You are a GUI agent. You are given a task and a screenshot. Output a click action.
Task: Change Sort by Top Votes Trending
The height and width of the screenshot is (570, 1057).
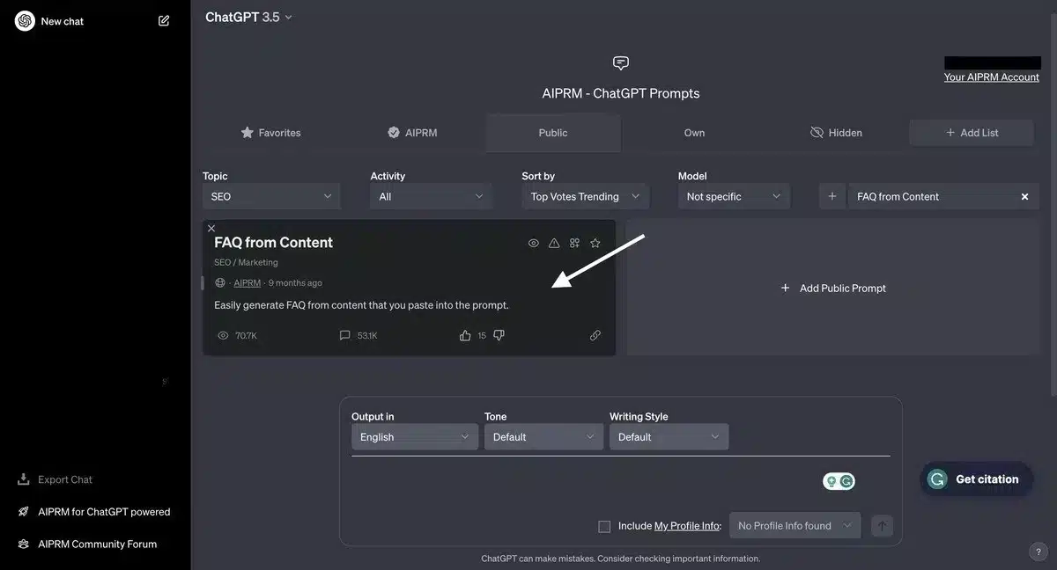coord(586,196)
